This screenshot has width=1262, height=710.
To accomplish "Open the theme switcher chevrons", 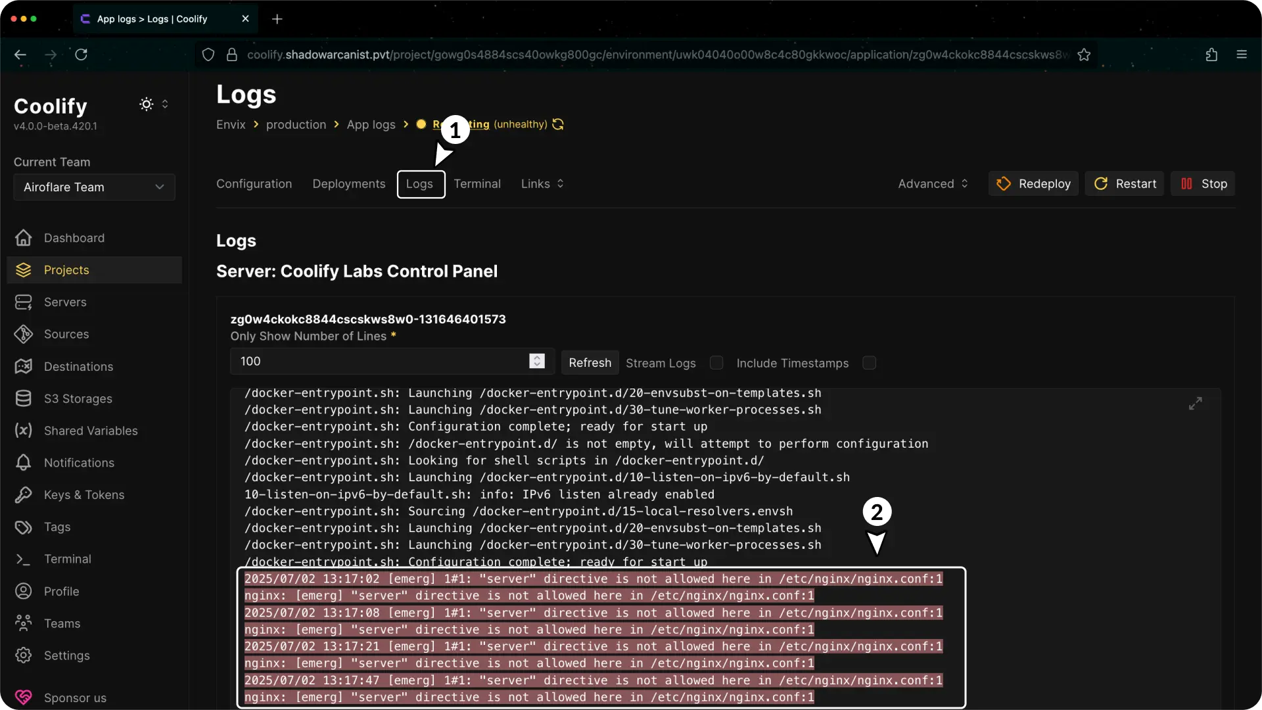I will click(x=165, y=104).
